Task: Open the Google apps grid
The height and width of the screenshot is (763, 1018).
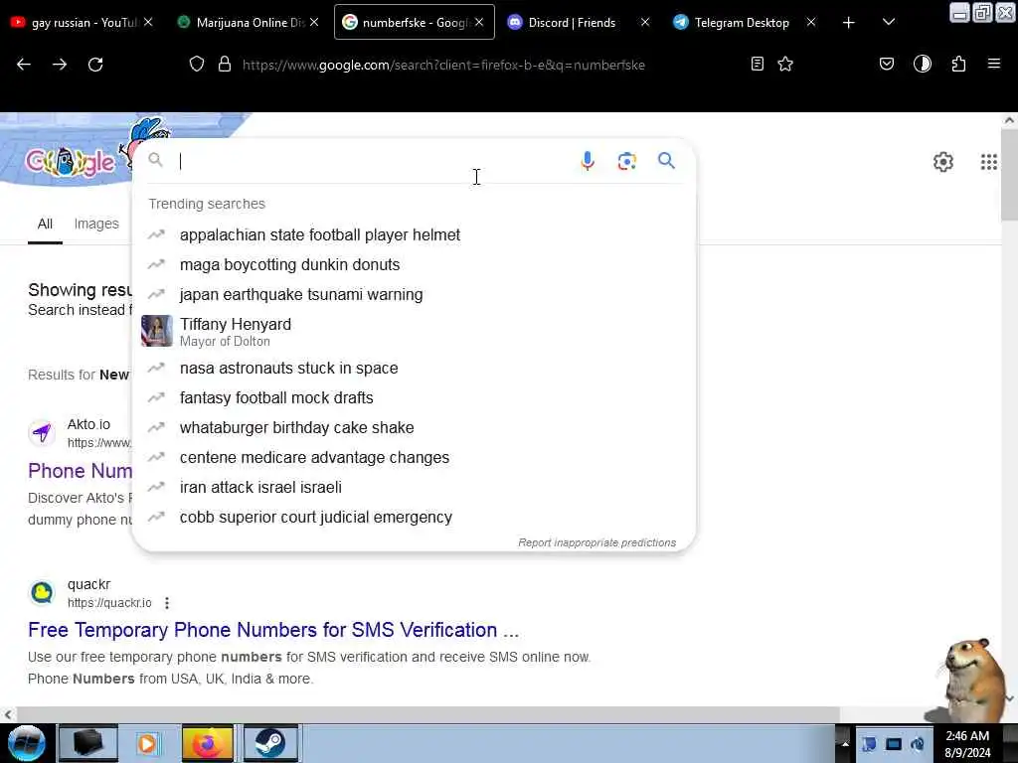Action: pyautogui.click(x=989, y=162)
